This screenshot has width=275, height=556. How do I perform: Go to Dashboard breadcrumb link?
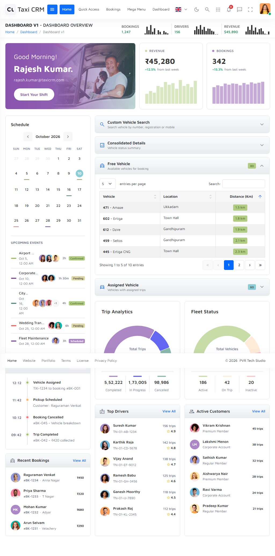[29, 32]
